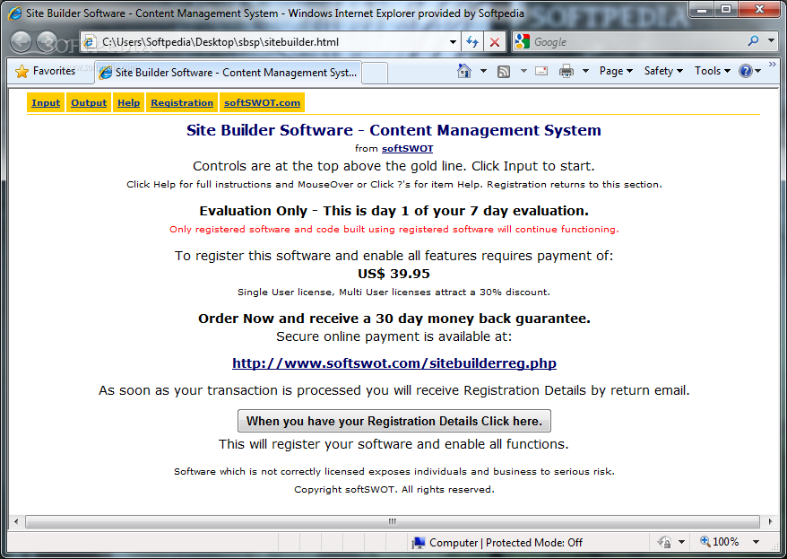Open the Print options dropdown arrow
Viewport: 787px width, 559px height.
pyautogui.click(x=585, y=71)
